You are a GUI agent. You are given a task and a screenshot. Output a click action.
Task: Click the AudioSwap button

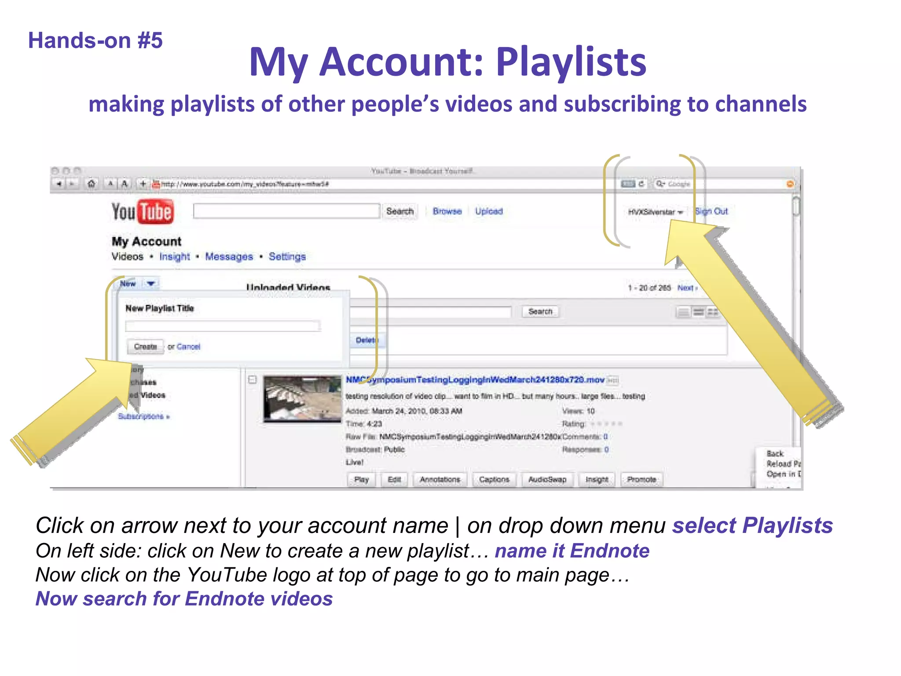pyautogui.click(x=547, y=480)
